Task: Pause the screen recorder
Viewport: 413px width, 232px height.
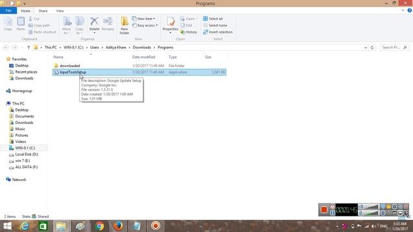Action: pyautogui.click(x=333, y=213)
